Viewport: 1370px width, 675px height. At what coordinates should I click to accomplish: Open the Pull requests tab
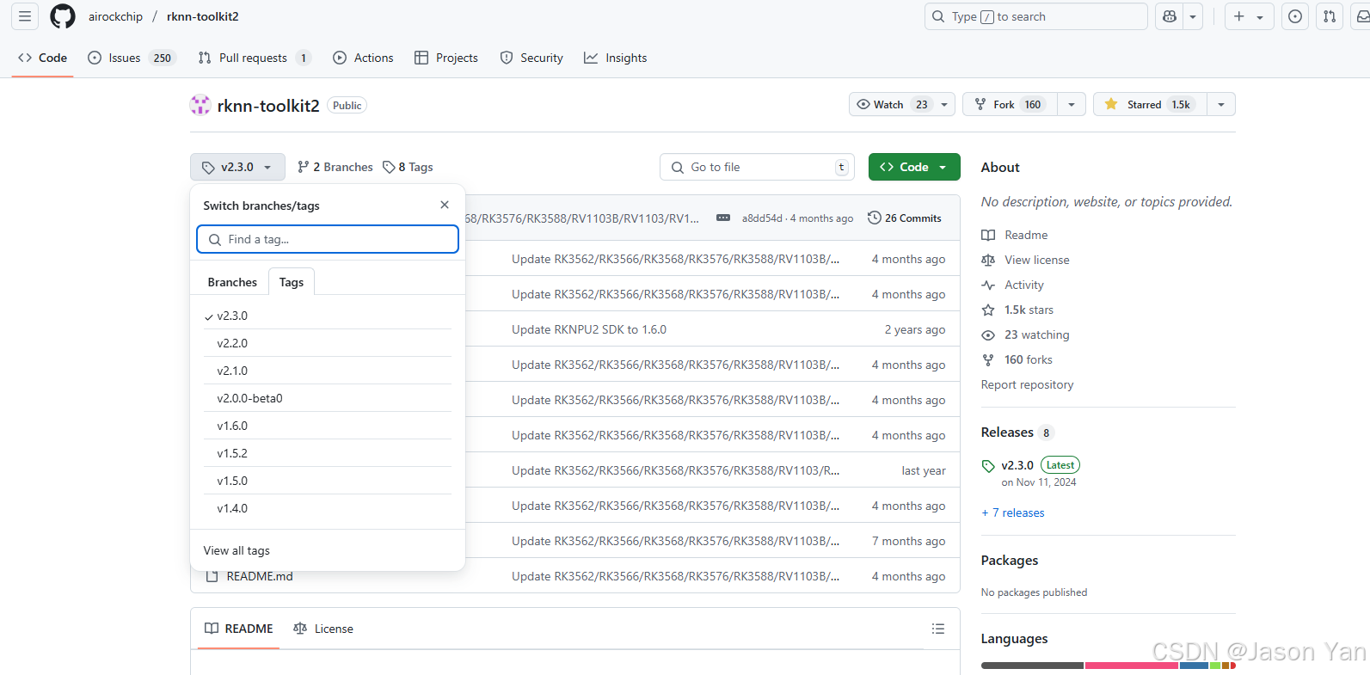coord(254,58)
